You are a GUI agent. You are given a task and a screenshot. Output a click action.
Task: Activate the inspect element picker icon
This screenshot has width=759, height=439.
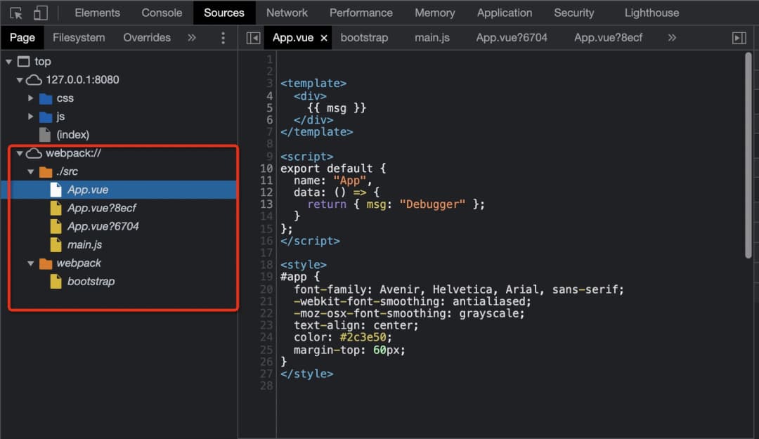[x=16, y=13]
